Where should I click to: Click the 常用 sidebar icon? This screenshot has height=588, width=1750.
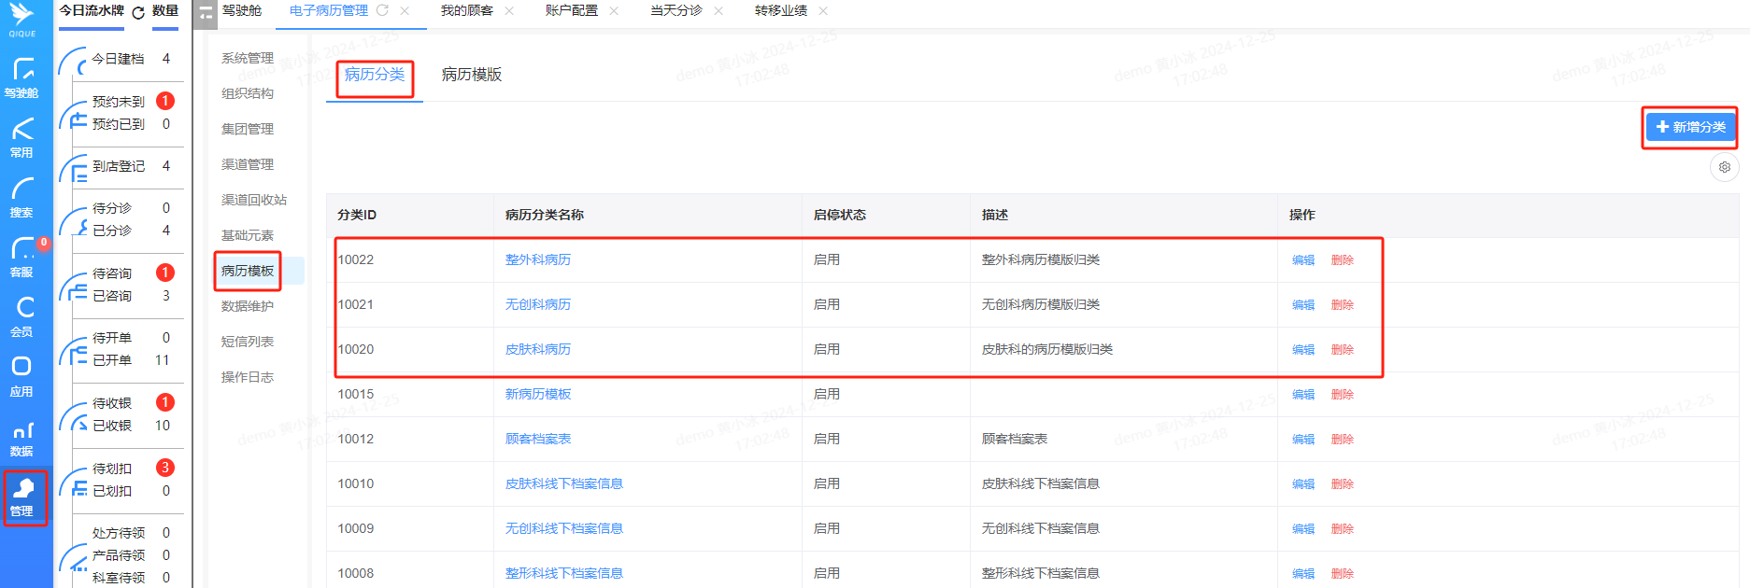click(21, 137)
